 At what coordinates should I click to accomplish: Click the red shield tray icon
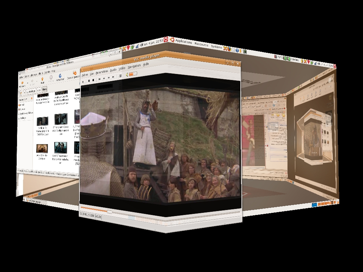[x=128, y=48]
